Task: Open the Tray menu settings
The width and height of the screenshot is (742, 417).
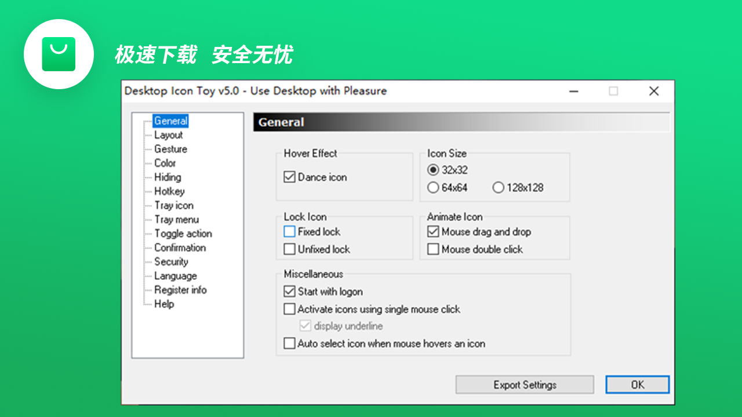Action: point(176,220)
